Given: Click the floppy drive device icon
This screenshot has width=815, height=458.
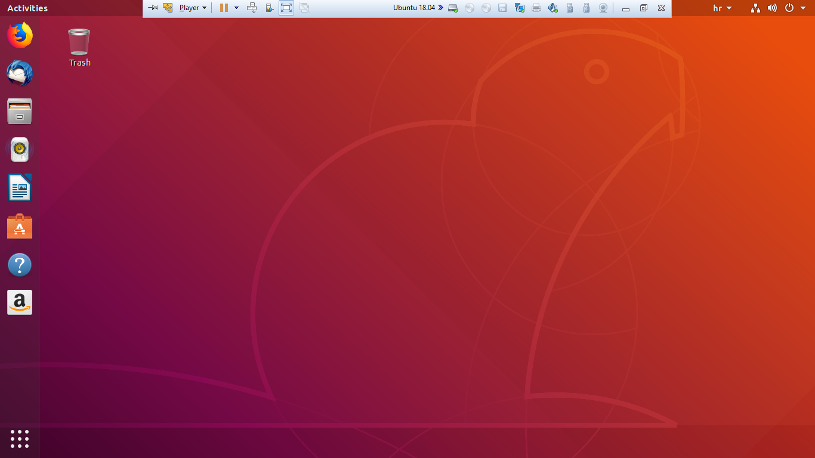Looking at the screenshot, I should click(502, 8).
